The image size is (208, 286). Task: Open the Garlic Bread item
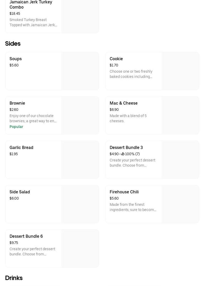[21, 147]
